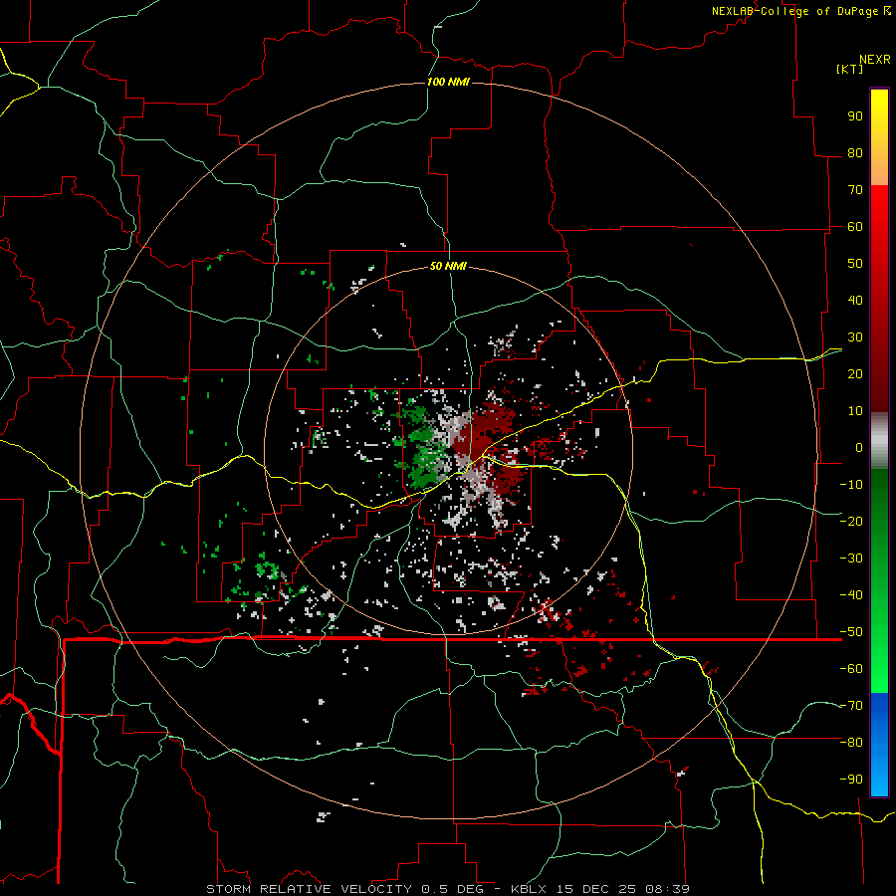Click the -70 value on the velocity scale
This screenshot has width=896, height=896.
pyautogui.click(x=851, y=706)
